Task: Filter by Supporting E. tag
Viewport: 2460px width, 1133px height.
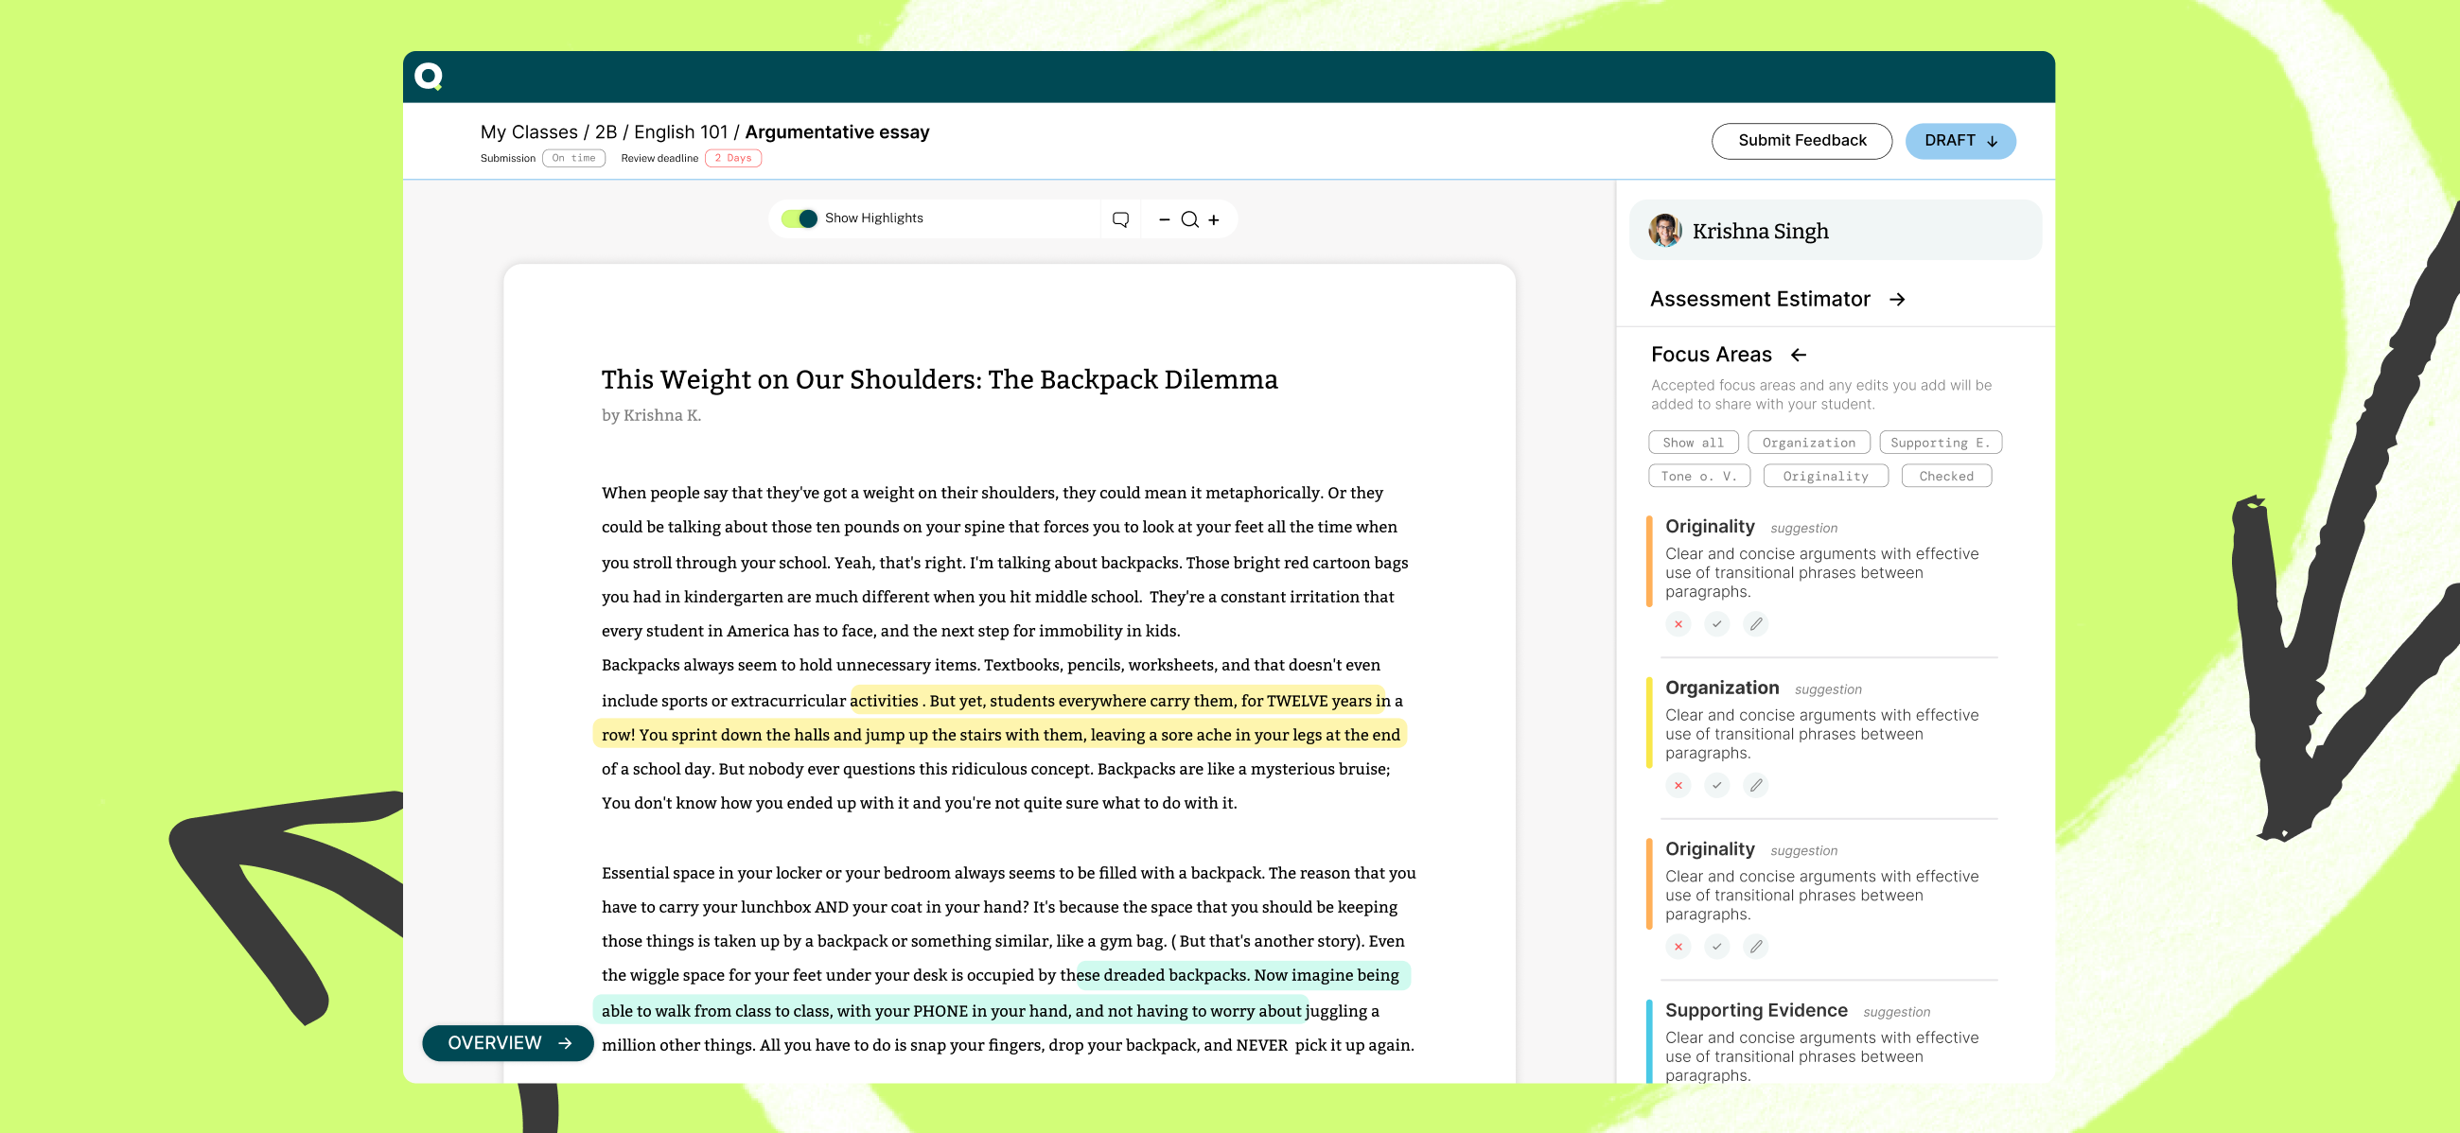Action: 1940,443
